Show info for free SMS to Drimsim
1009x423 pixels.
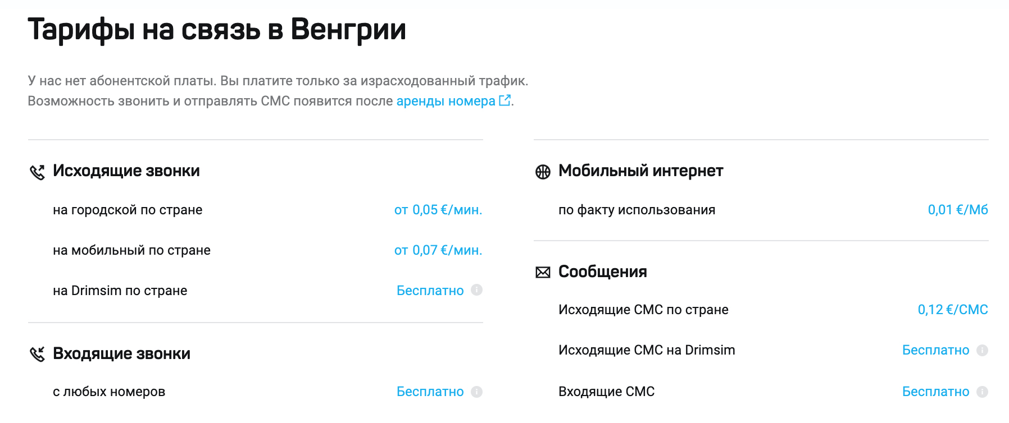pyautogui.click(x=982, y=350)
